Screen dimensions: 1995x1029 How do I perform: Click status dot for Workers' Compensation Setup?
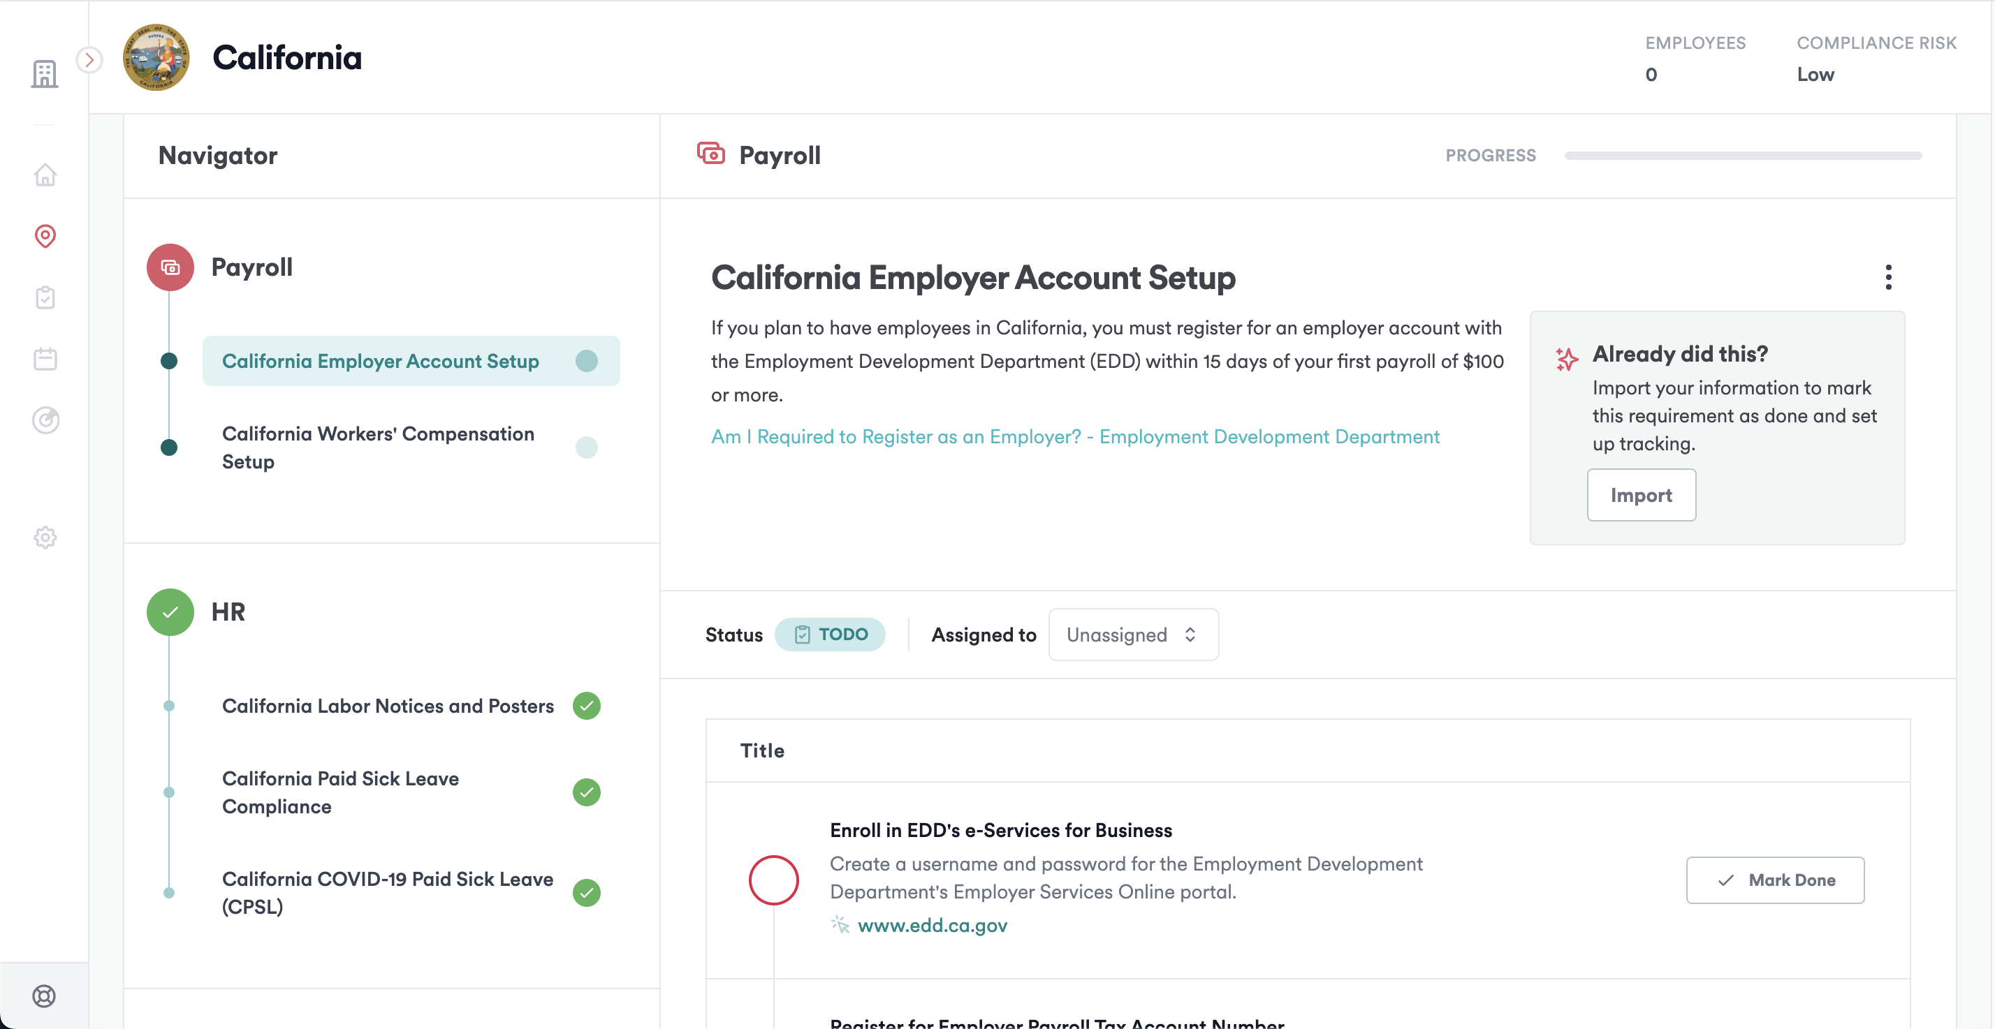(x=586, y=447)
